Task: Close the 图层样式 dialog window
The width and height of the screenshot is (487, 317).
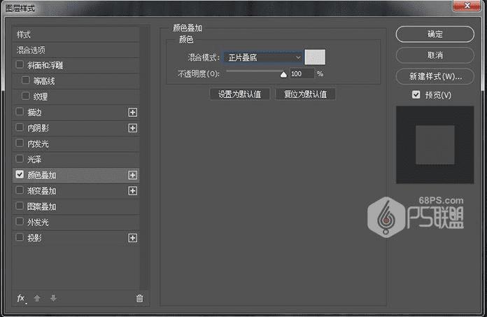Action: point(467,6)
